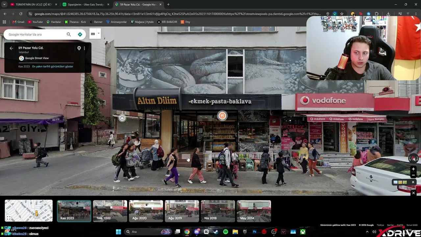Open a new Chrome tab
Screen dimensions: 421x237
pos(168,5)
